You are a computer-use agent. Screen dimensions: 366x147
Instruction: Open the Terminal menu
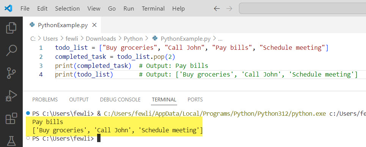[x=153, y=9]
